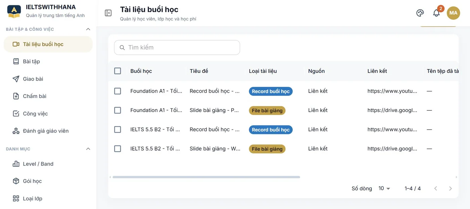Toggle the select-all header checkbox

117,71
